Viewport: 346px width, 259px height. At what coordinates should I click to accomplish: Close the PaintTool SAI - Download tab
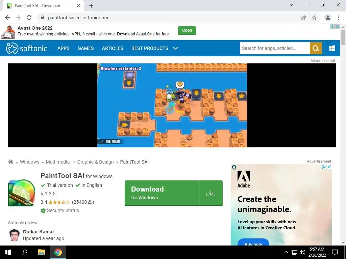78,6
